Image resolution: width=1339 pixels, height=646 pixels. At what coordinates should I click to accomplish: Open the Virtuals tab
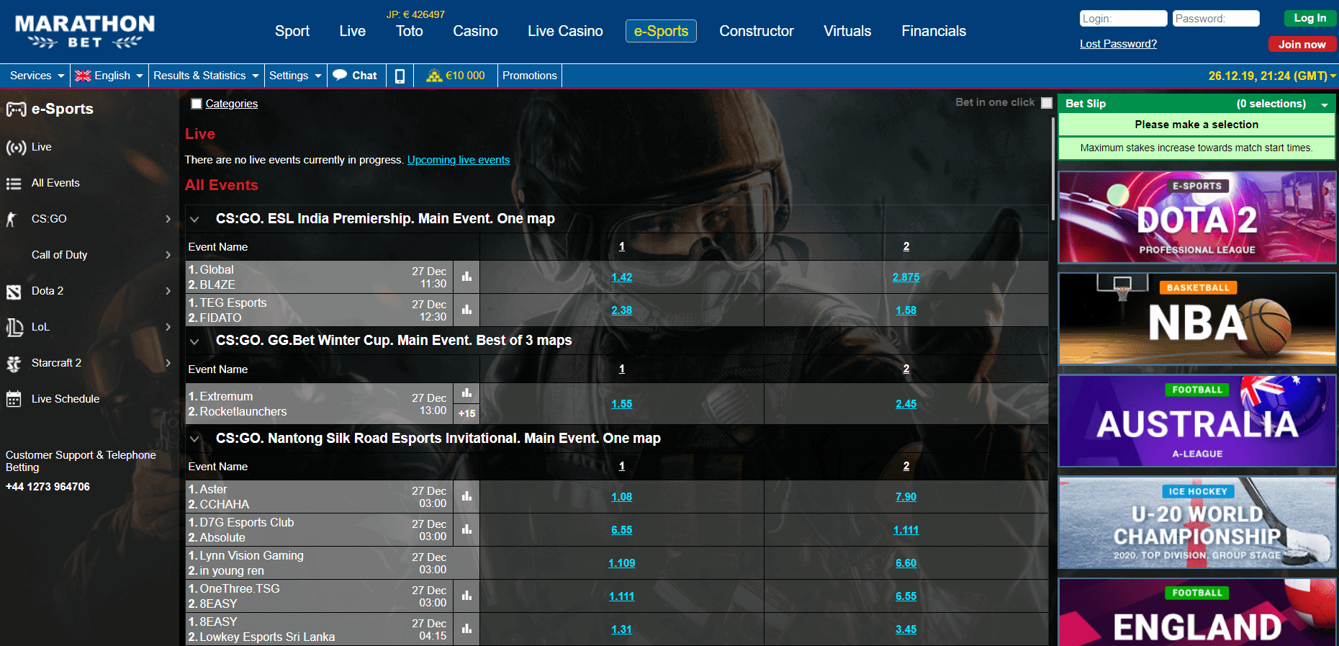click(847, 31)
